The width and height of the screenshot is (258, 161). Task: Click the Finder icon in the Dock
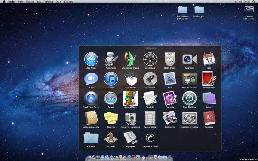[x=89, y=158]
